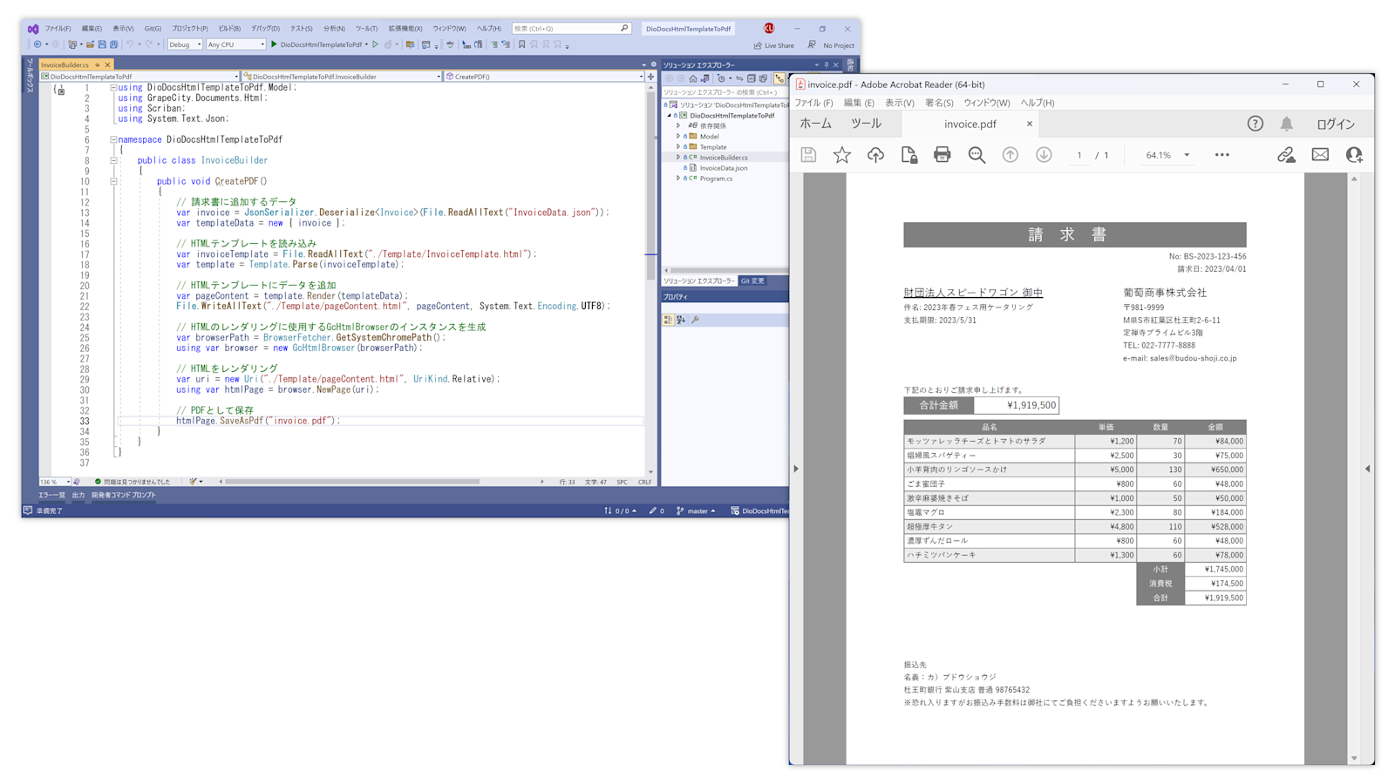Screen dimensions: 1395x784
Task: Go to next page using down arrow icon
Action: (x=1044, y=155)
